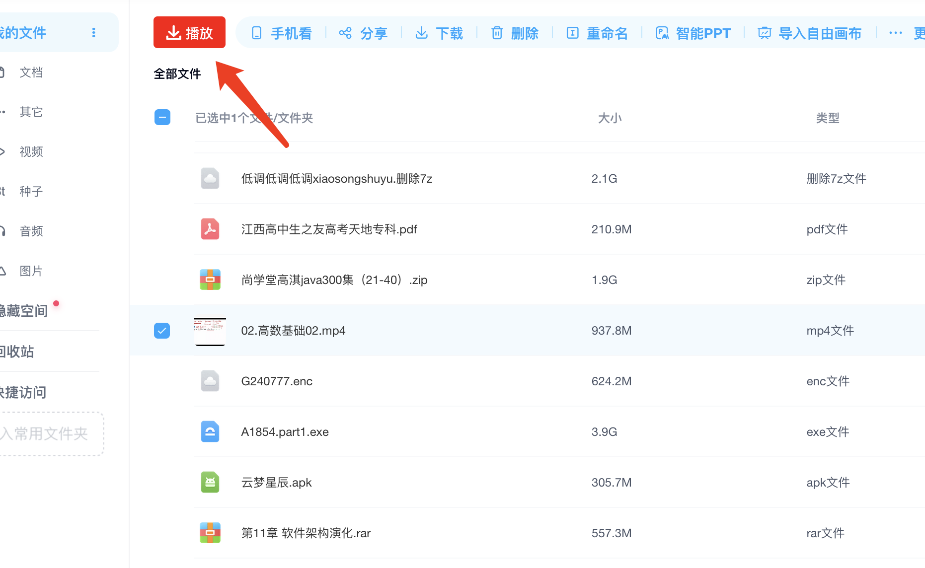Click the 02.高数基础02.mp4 video thumbnail
Screen dimensions: 925x568
(210, 331)
